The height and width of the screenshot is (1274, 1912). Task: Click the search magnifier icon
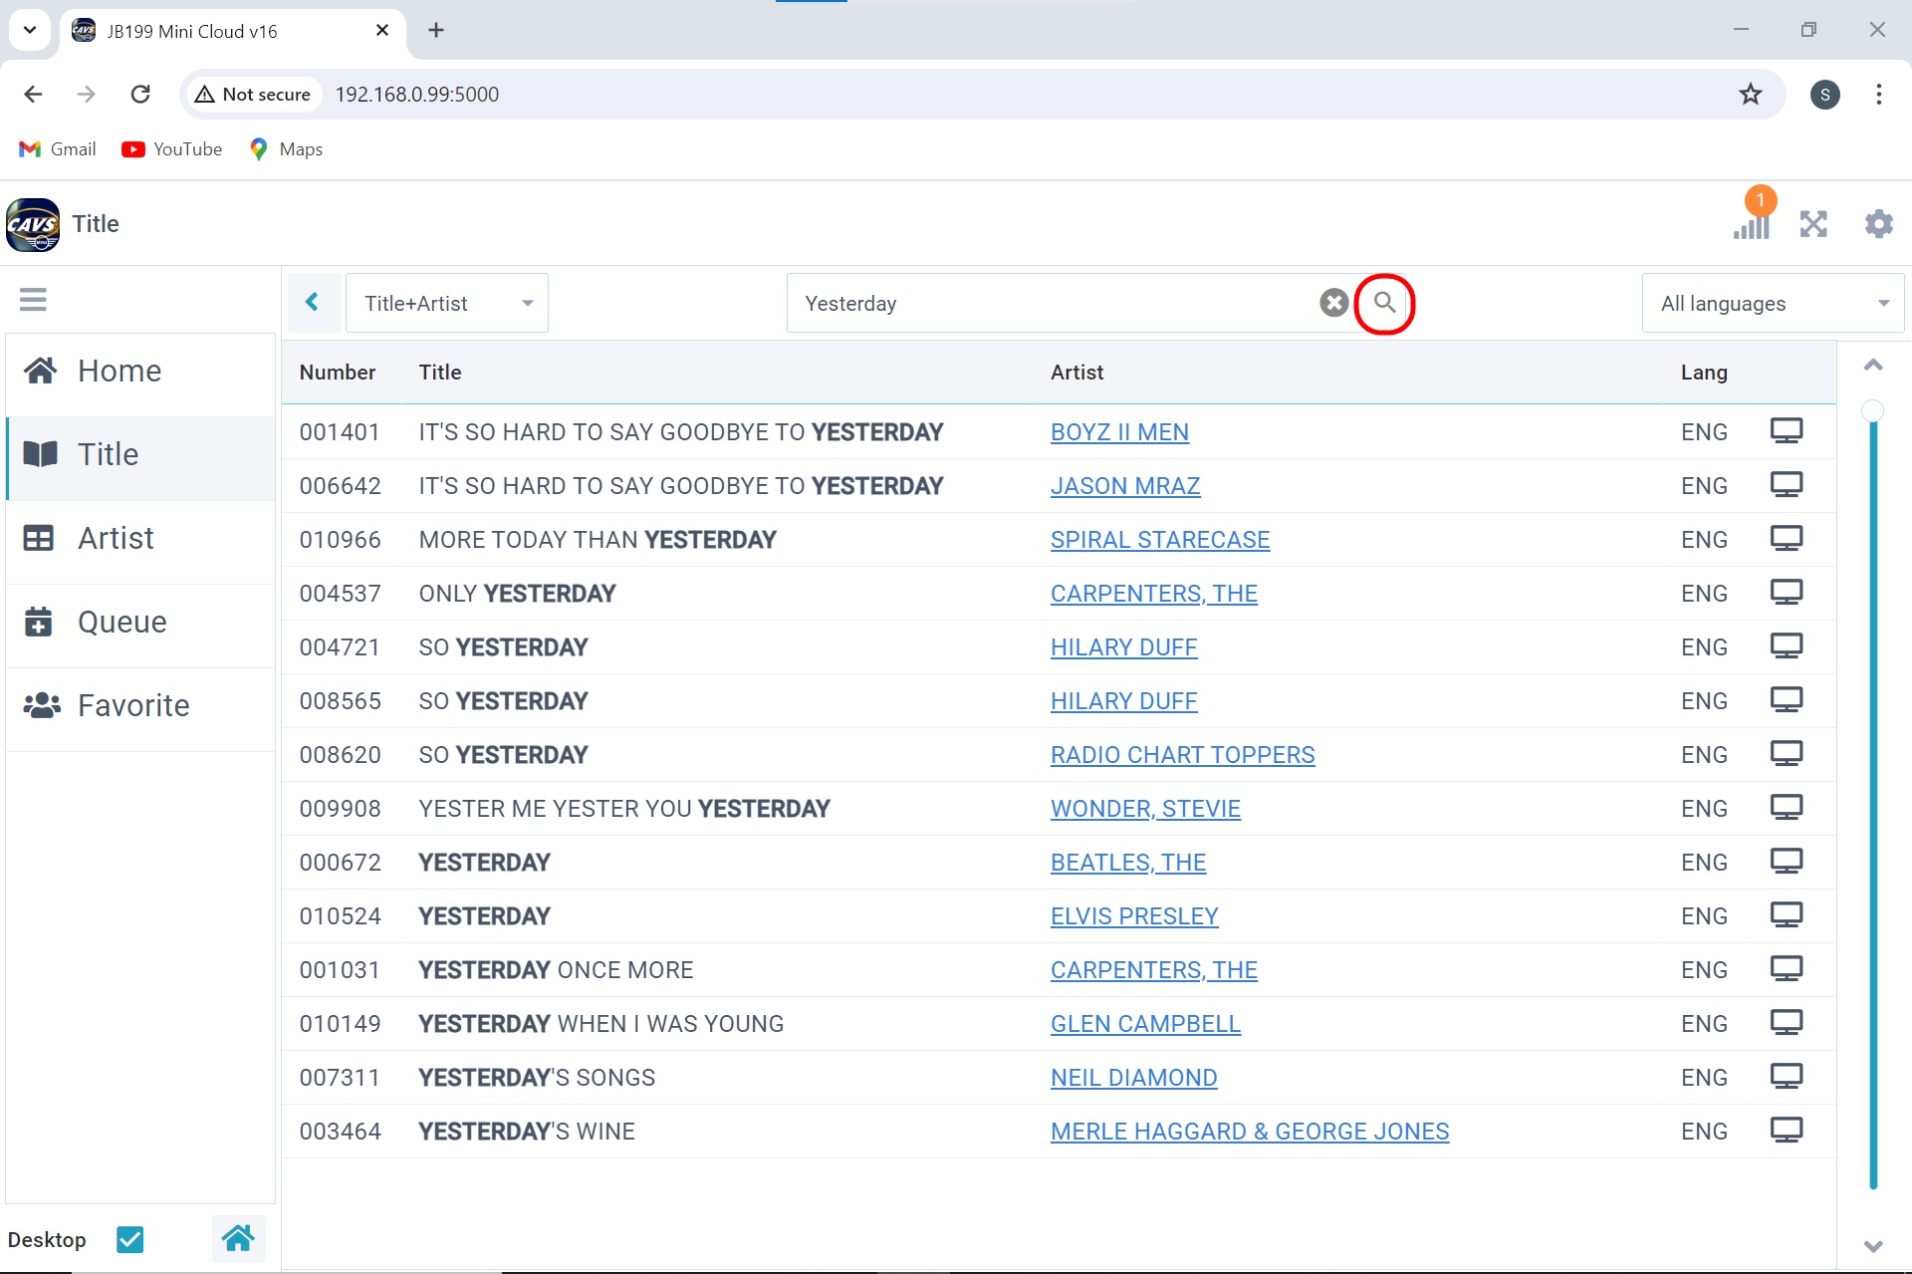point(1384,303)
